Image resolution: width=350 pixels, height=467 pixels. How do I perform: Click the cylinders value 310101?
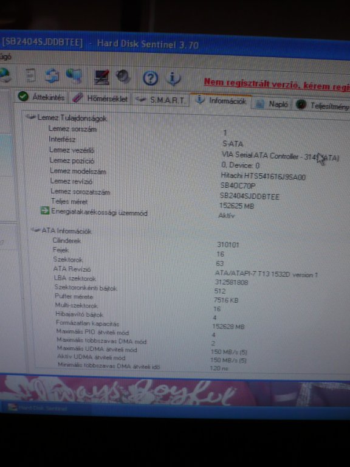[x=228, y=244]
